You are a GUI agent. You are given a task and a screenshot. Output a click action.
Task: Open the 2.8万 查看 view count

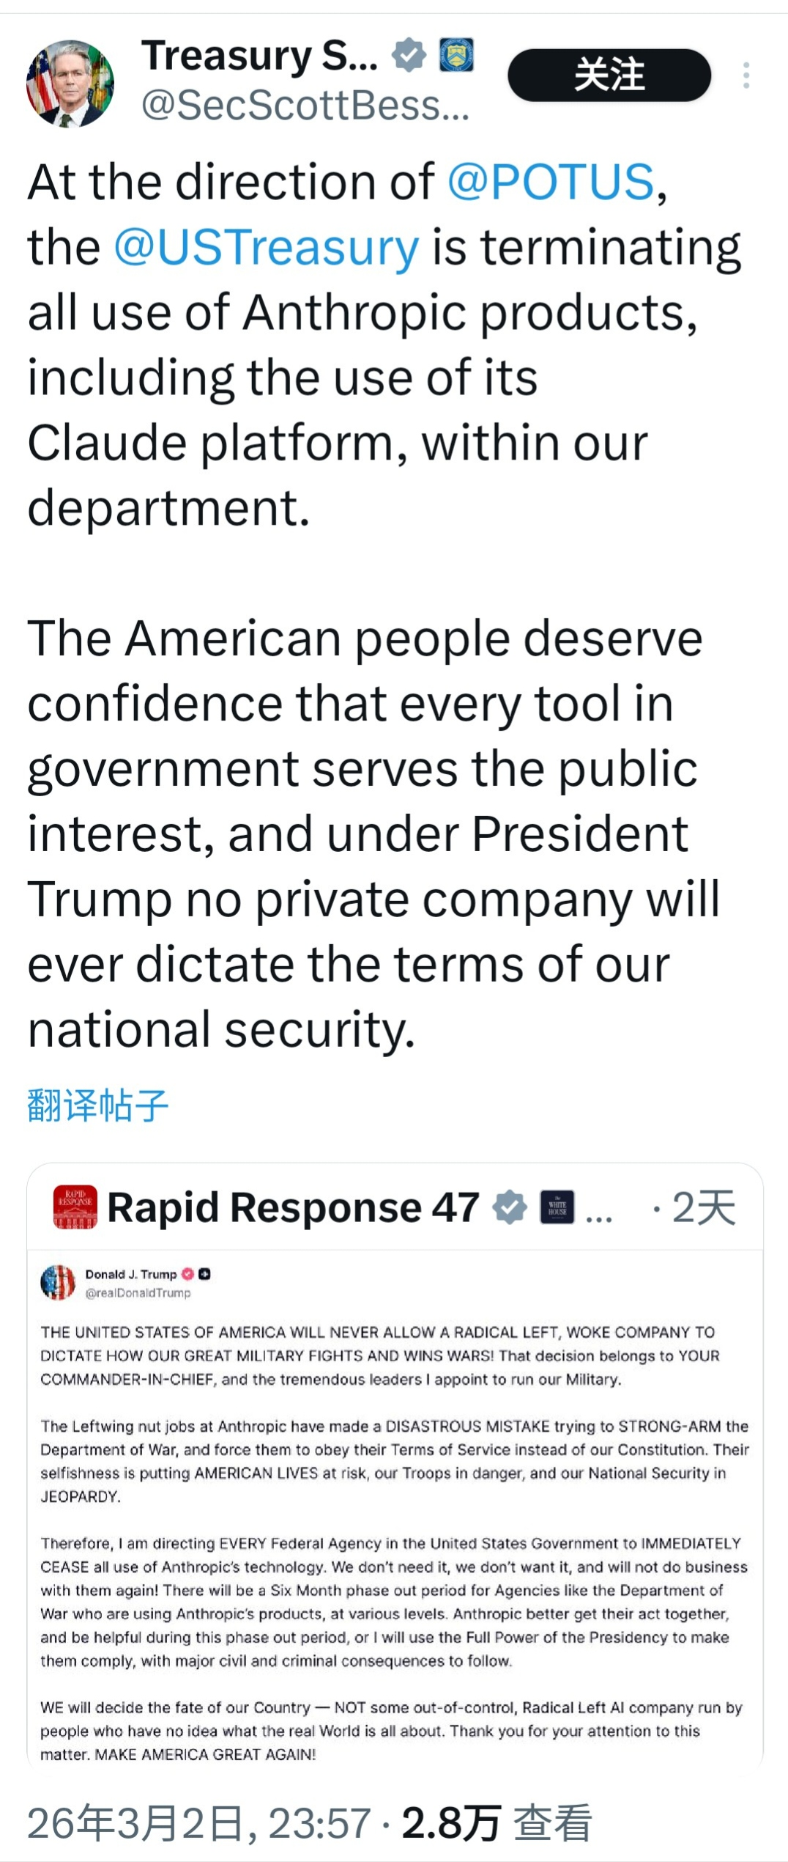click(497, 1823)
